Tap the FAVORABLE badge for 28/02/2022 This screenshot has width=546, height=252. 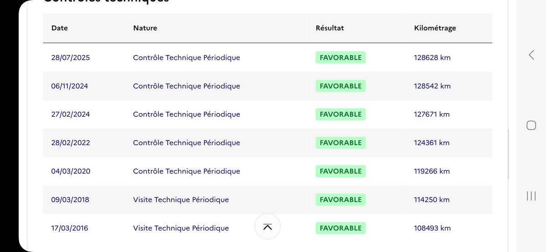tap(340, 143)
